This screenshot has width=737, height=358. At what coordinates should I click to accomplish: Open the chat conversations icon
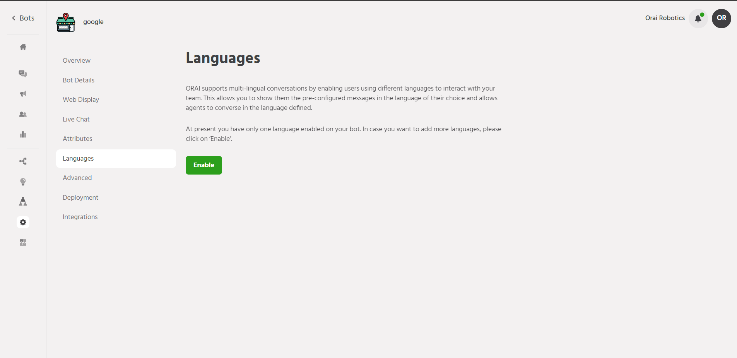click(23, 74)
